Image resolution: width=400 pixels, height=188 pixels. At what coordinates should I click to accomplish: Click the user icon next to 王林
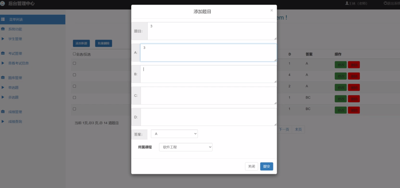coord(347,3)
